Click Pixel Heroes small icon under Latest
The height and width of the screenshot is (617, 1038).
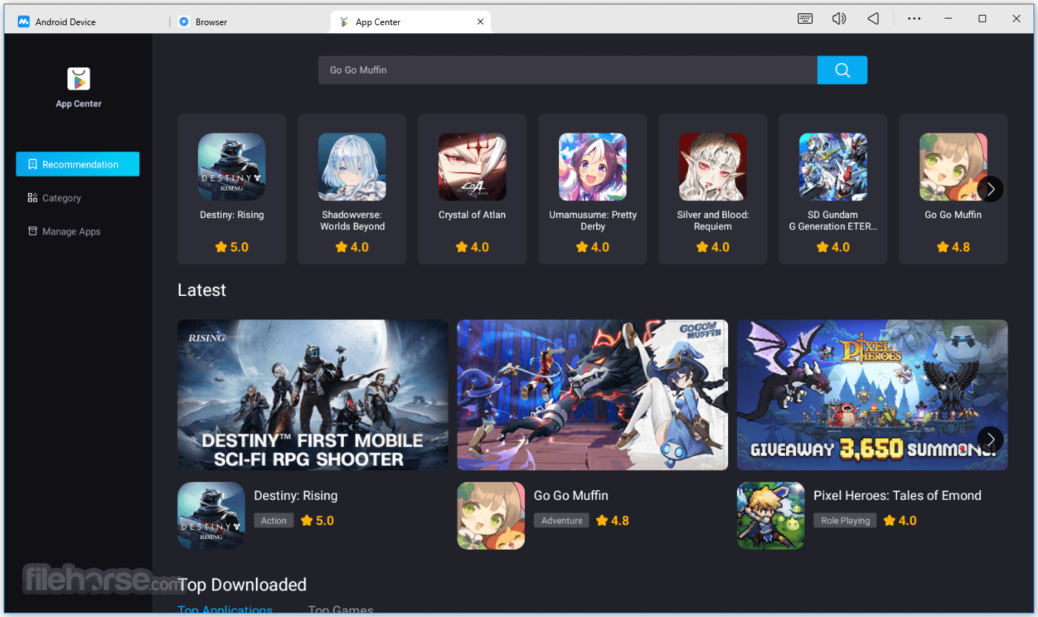click(x=770, y=515)
